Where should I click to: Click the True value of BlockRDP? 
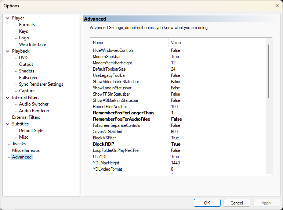pyautogui.click(x=176, y=144)
